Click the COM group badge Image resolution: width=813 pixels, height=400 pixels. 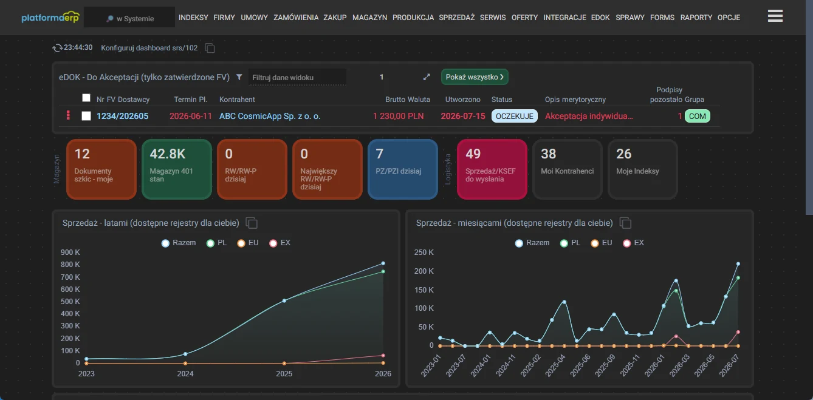pos(697,116)
